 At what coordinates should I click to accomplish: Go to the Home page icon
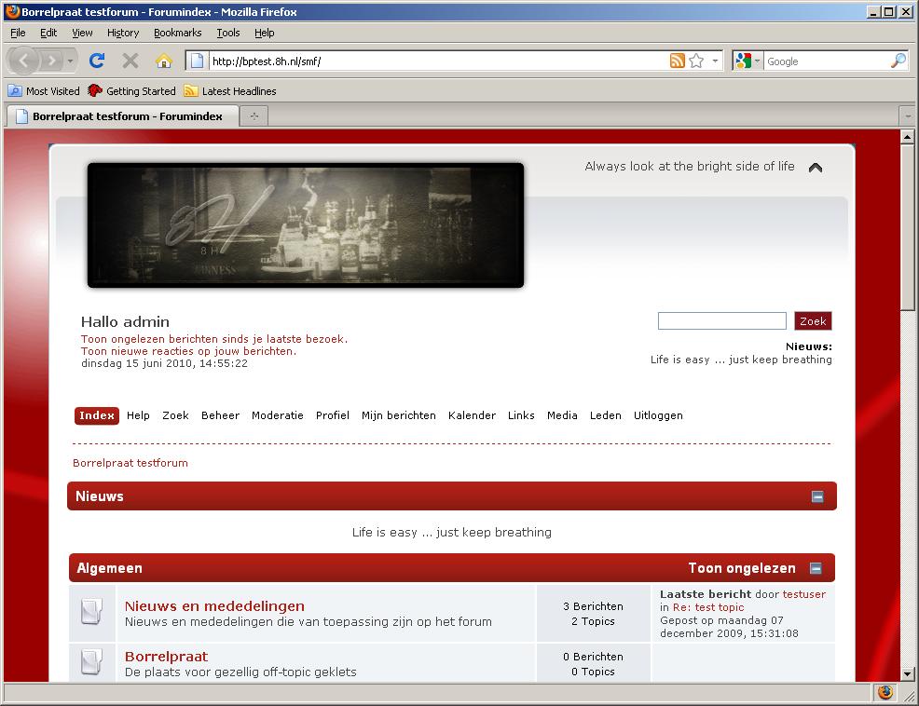click(x=163, y=61)
